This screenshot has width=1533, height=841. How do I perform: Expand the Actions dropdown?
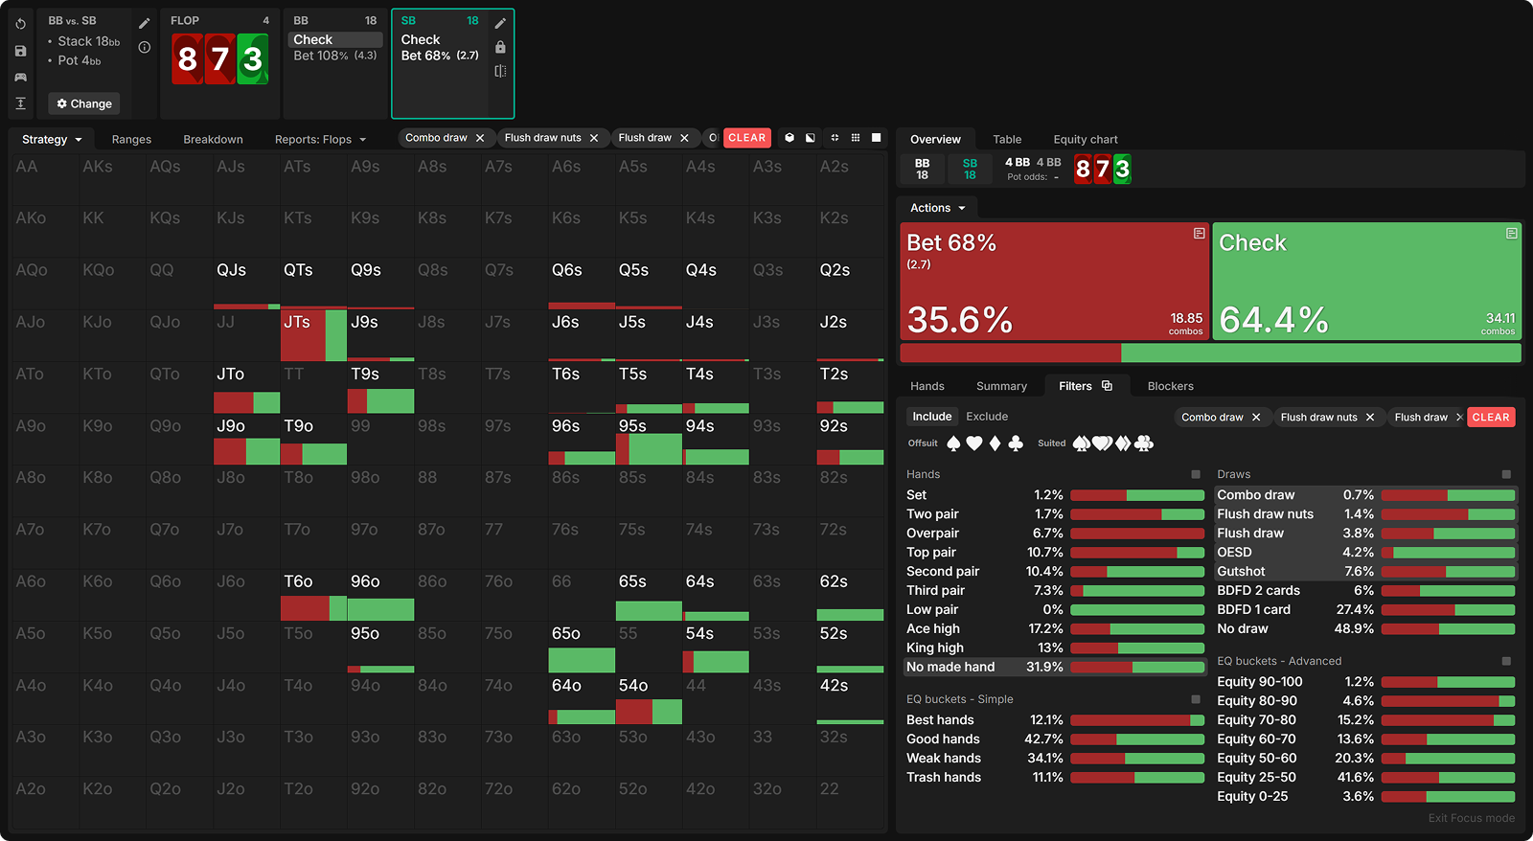click(x=937, y=208)
